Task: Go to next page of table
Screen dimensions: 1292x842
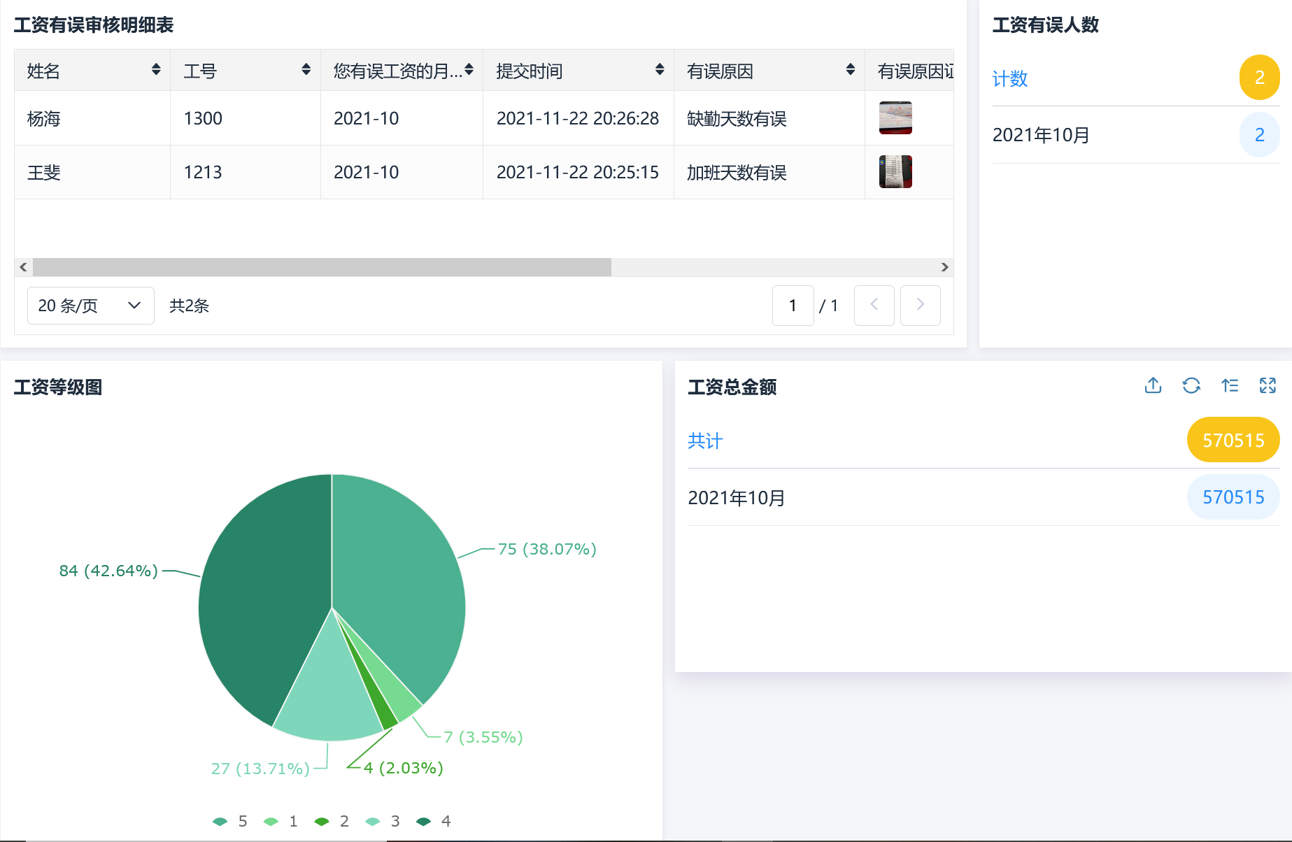Action: point(920,305)
